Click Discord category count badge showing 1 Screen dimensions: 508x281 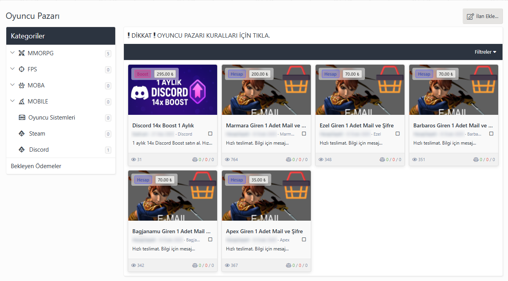coord(108,150)
